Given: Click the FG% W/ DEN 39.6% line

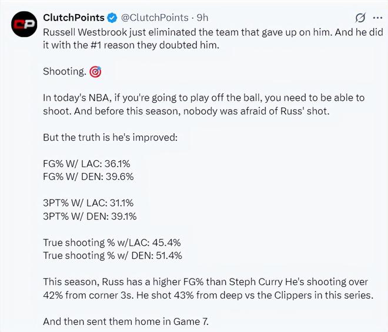Looking at the screenshot, I should tap(89, 176).
